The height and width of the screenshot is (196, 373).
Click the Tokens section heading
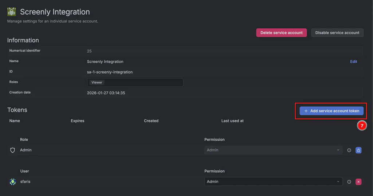pyautogui.click(x=17, y=110)
